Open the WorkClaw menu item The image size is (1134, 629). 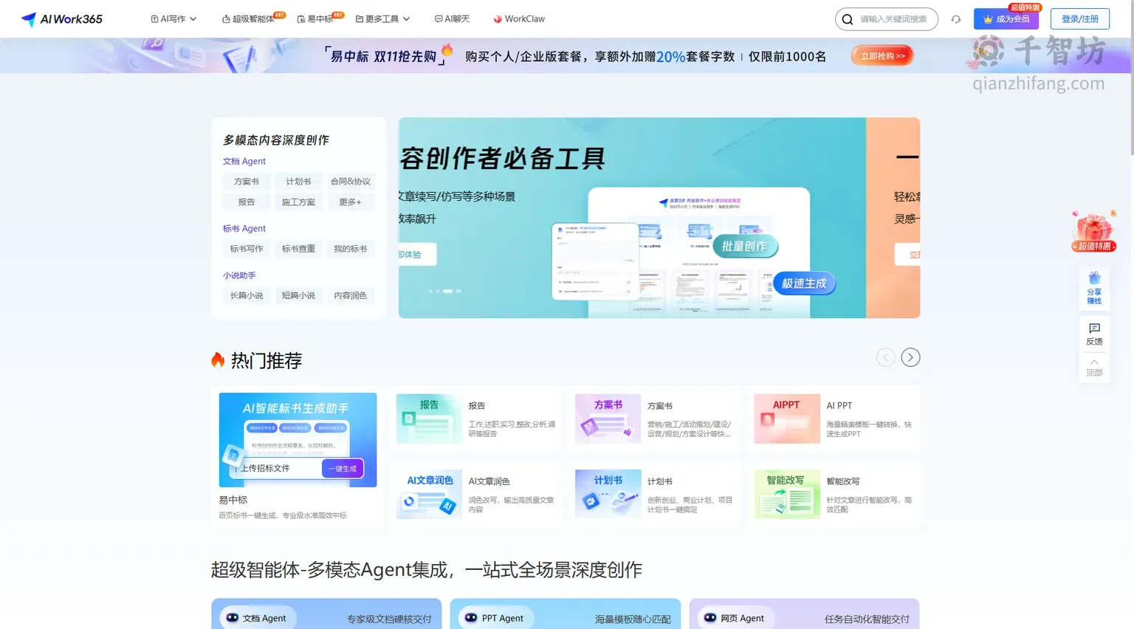click(519, 19)
